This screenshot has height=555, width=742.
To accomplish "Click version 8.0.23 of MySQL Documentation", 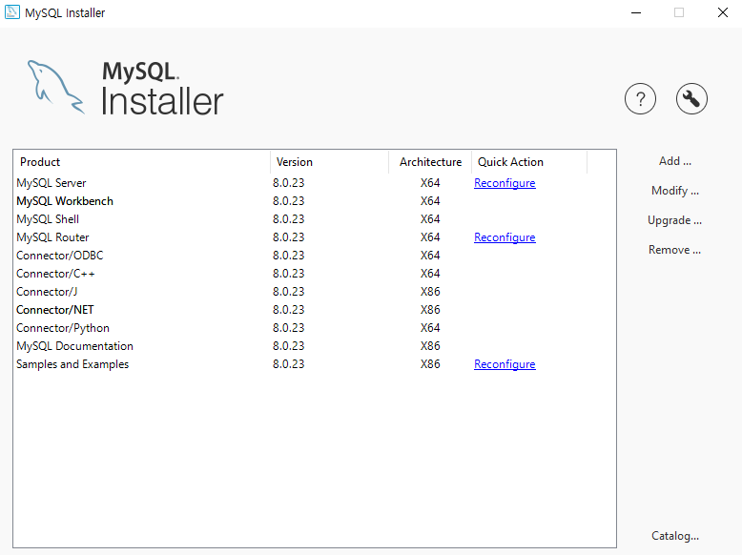I will tap(288, 346).
